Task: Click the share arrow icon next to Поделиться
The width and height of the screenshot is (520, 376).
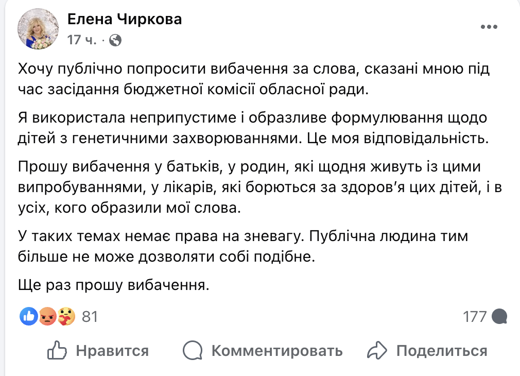Action: coord(377,351)
